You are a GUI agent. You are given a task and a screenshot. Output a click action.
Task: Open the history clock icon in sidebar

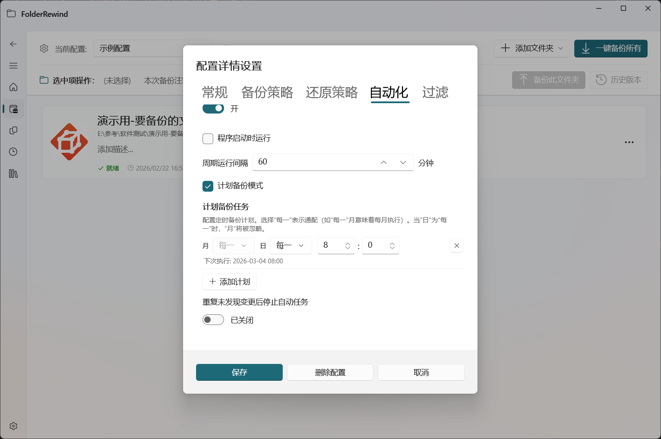(x=13, y=152)
